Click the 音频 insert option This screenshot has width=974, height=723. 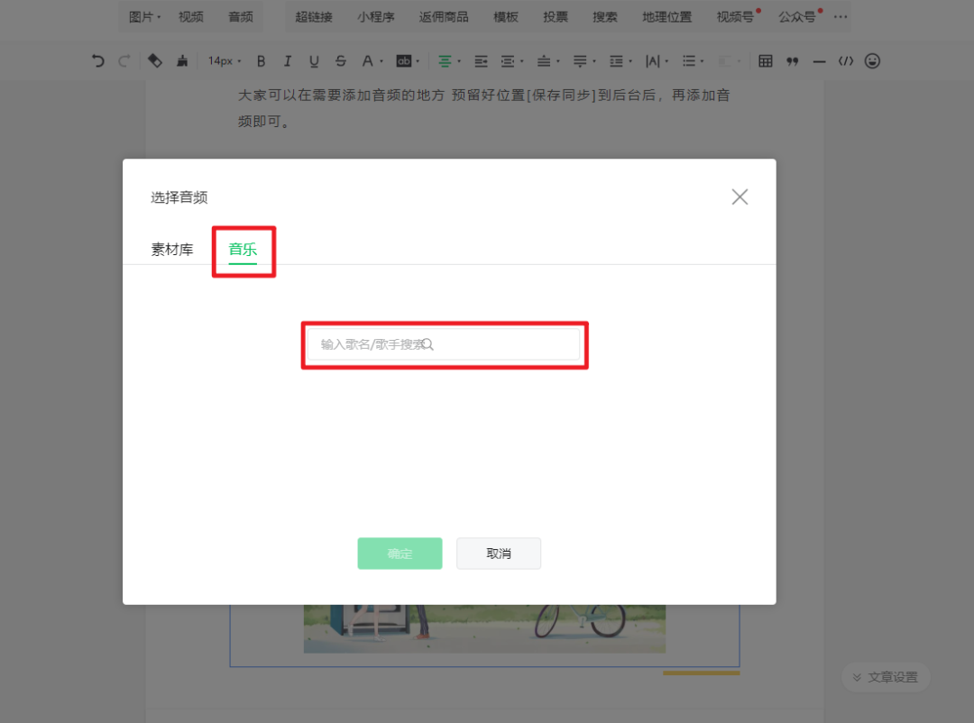click(x=241, y=17)
